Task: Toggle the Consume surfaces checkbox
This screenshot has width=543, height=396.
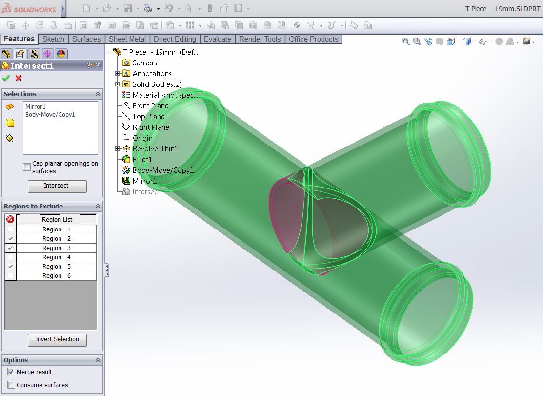Action: click(x=11, y=385)
